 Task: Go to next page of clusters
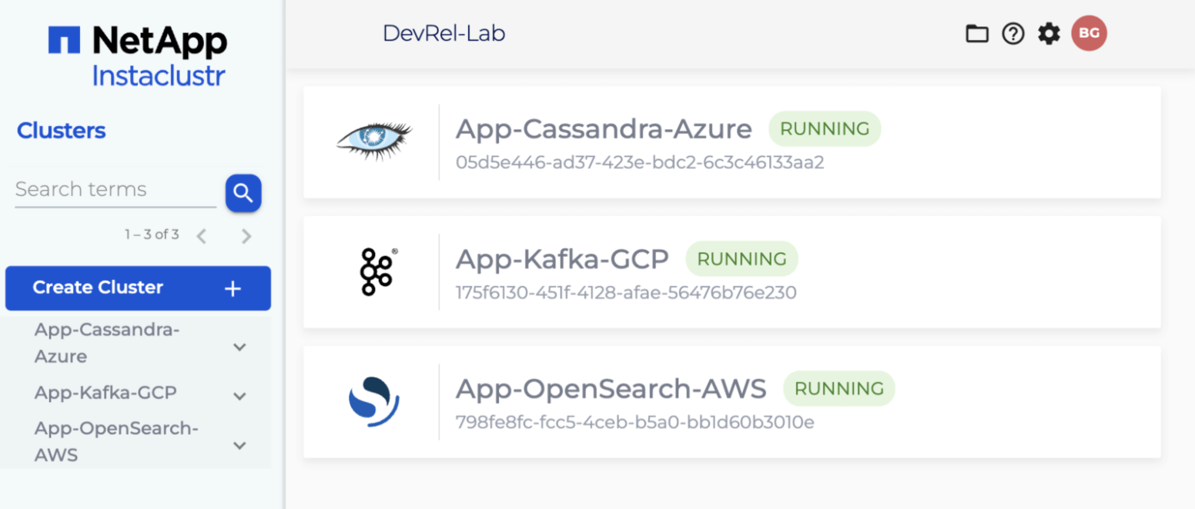246,236
